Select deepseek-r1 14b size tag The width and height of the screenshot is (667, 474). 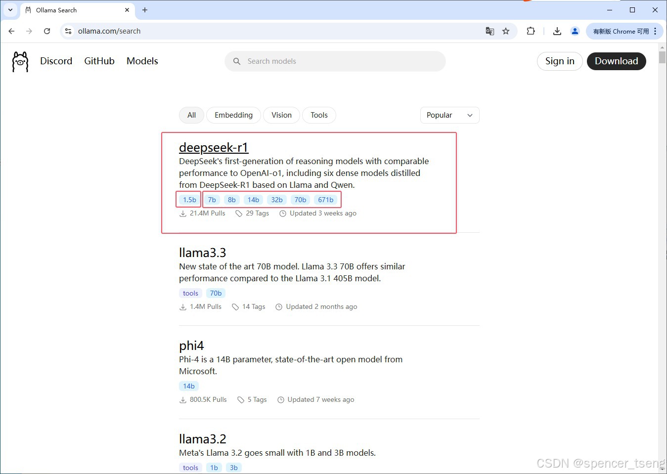[253, 200]
